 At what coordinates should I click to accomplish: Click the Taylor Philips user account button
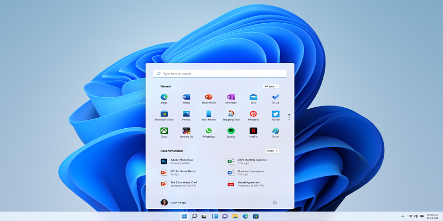(174, 202)
